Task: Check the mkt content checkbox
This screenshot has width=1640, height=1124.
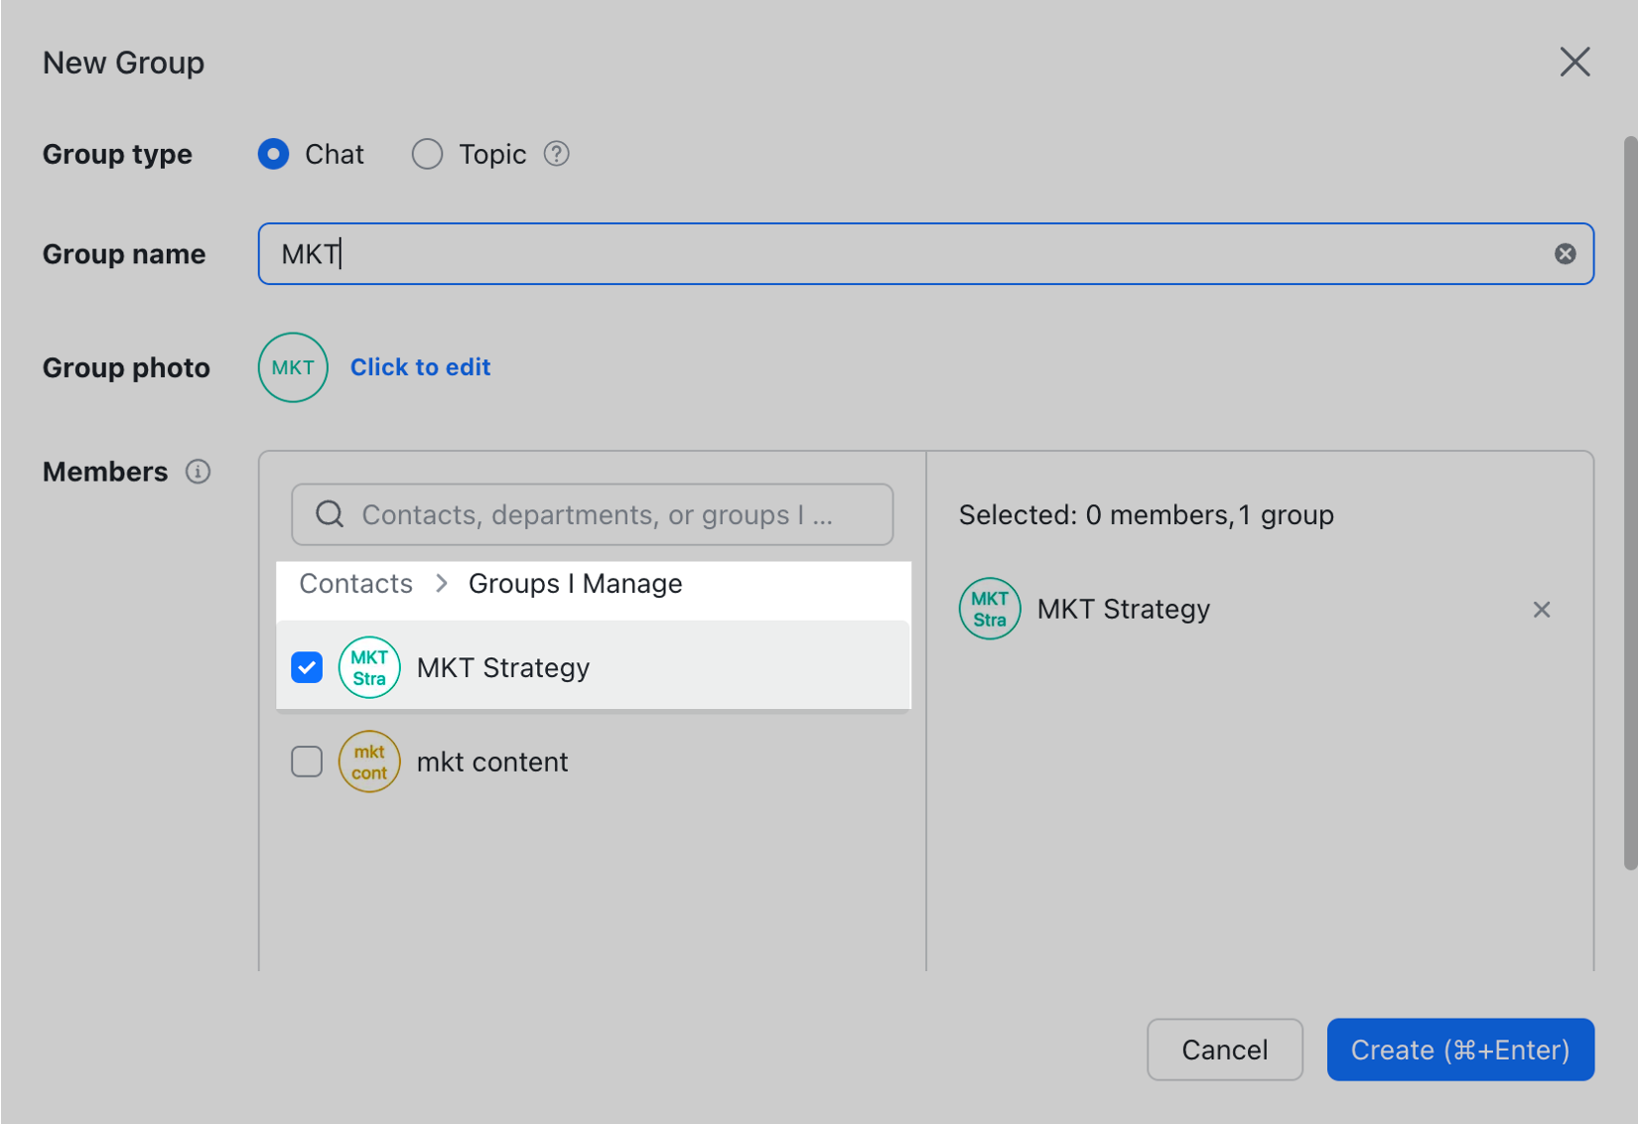Action: point(307,761)
